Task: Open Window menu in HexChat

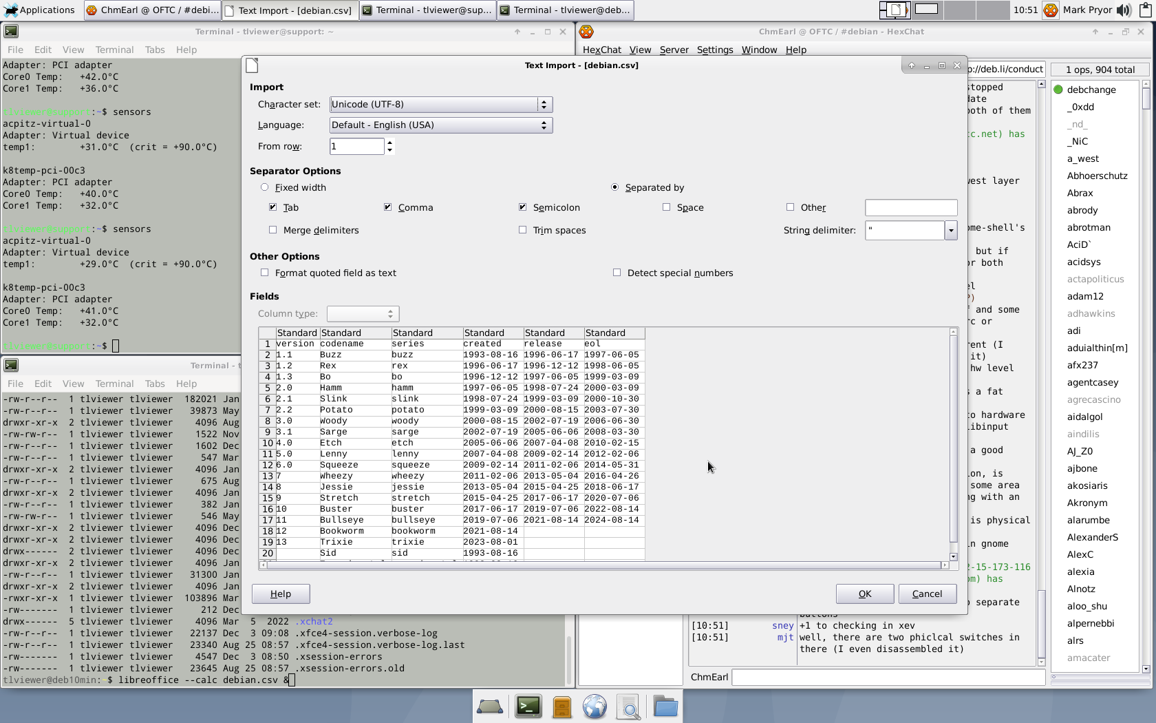Action: pyautogui.click(x=759, y=50)
